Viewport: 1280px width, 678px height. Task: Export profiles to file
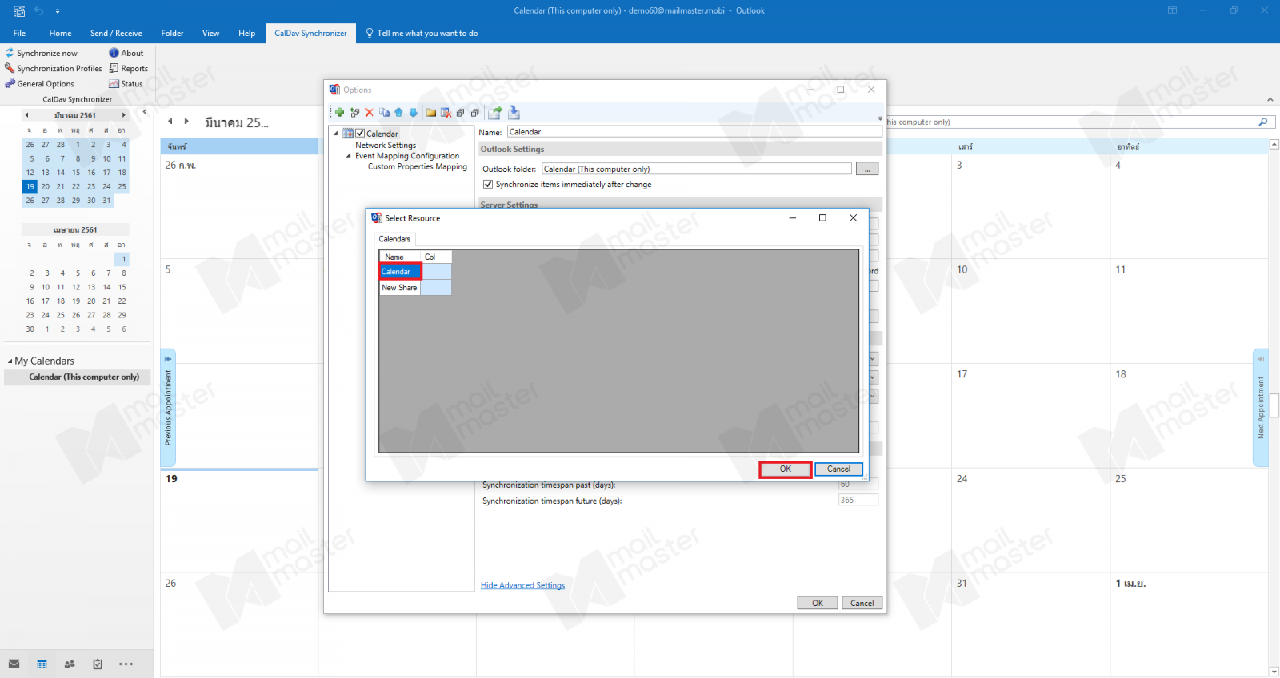495,113
